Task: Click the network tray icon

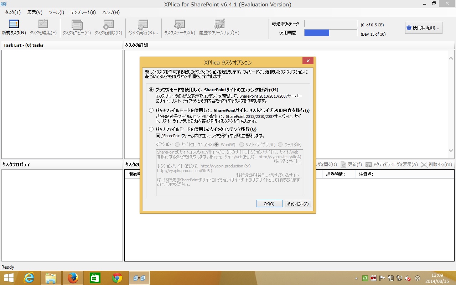Action: pyautogui.click(x=399, y=278)
